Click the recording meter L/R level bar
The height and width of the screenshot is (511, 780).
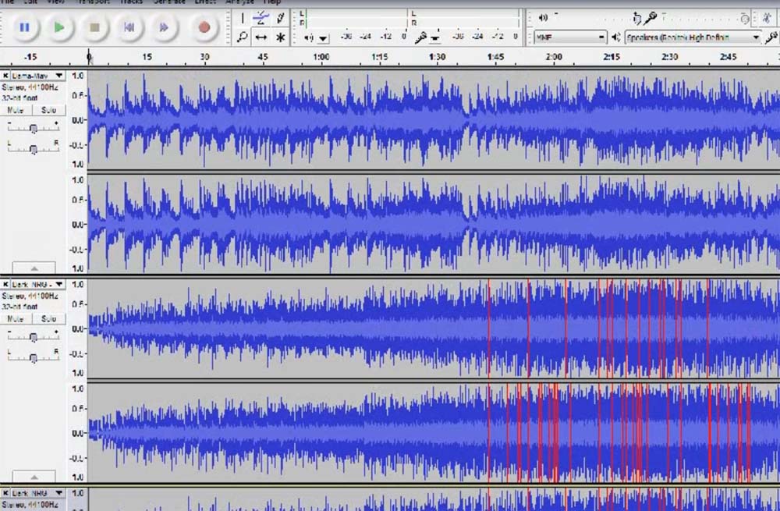(465, 19)
